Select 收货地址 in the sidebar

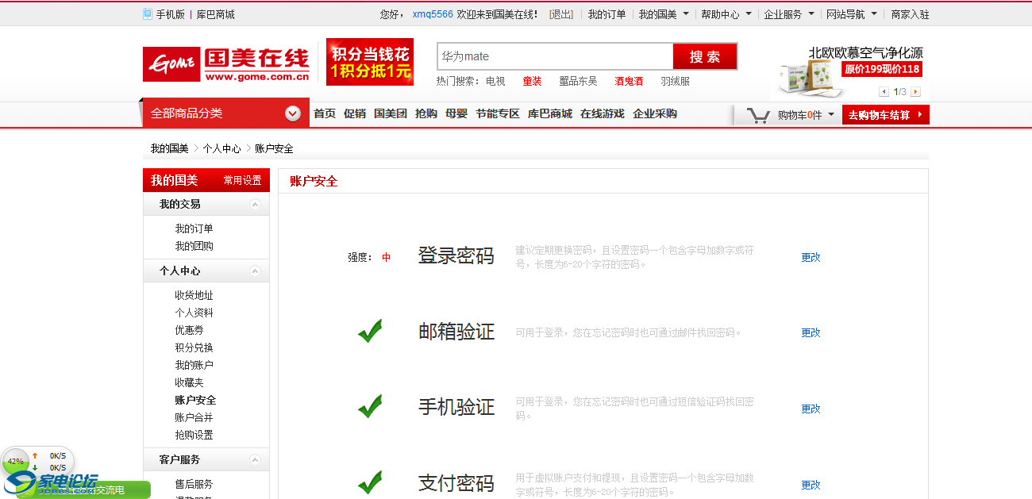tap(194, 295)
